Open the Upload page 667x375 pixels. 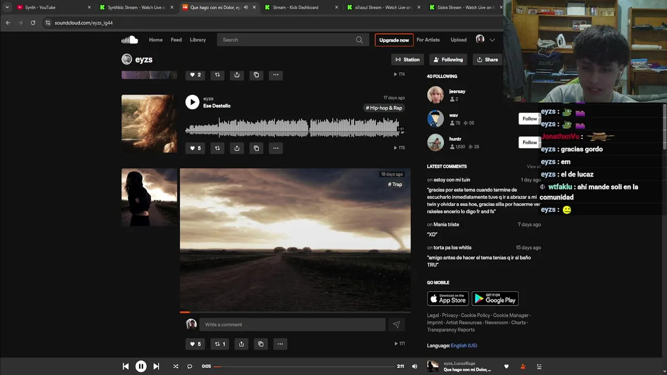click(x=459, y=40)
